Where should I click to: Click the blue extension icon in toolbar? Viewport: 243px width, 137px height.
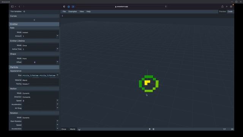[69, 6]
